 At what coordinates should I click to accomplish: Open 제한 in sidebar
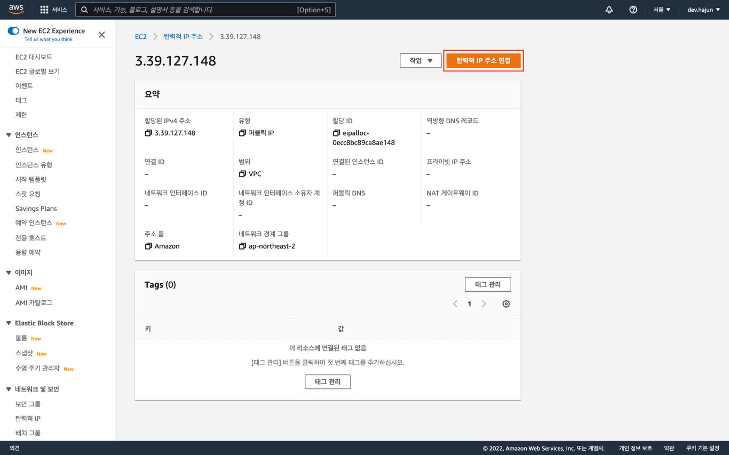[x=21, y=115]
